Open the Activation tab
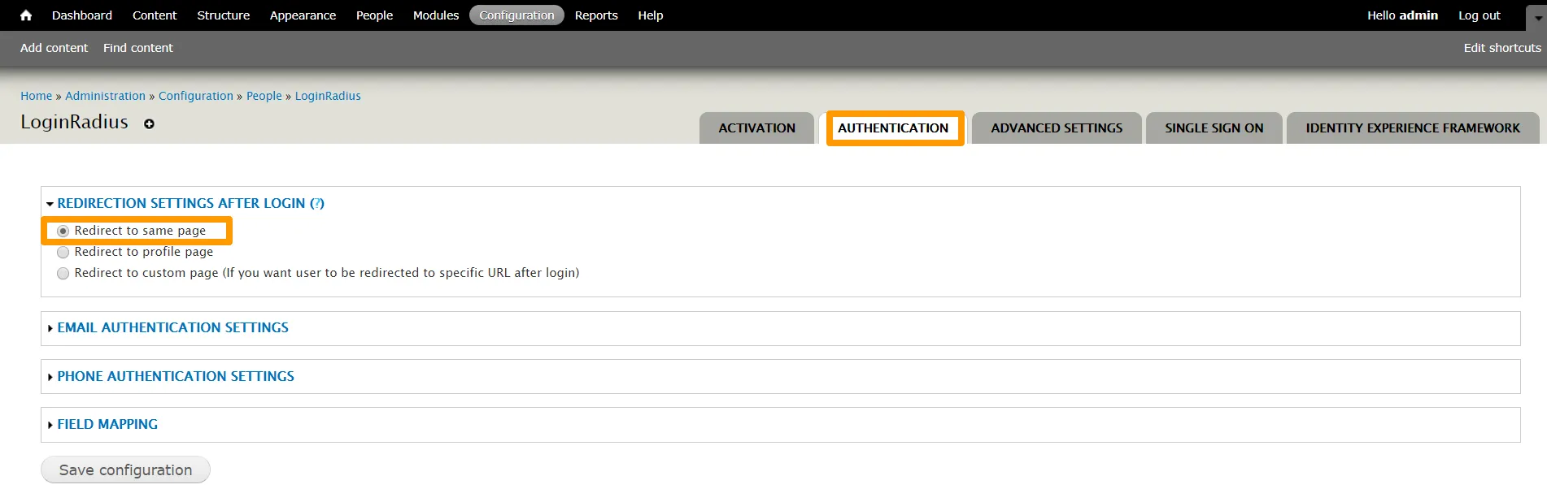1547x489 pixels. (x=756, y=128)
